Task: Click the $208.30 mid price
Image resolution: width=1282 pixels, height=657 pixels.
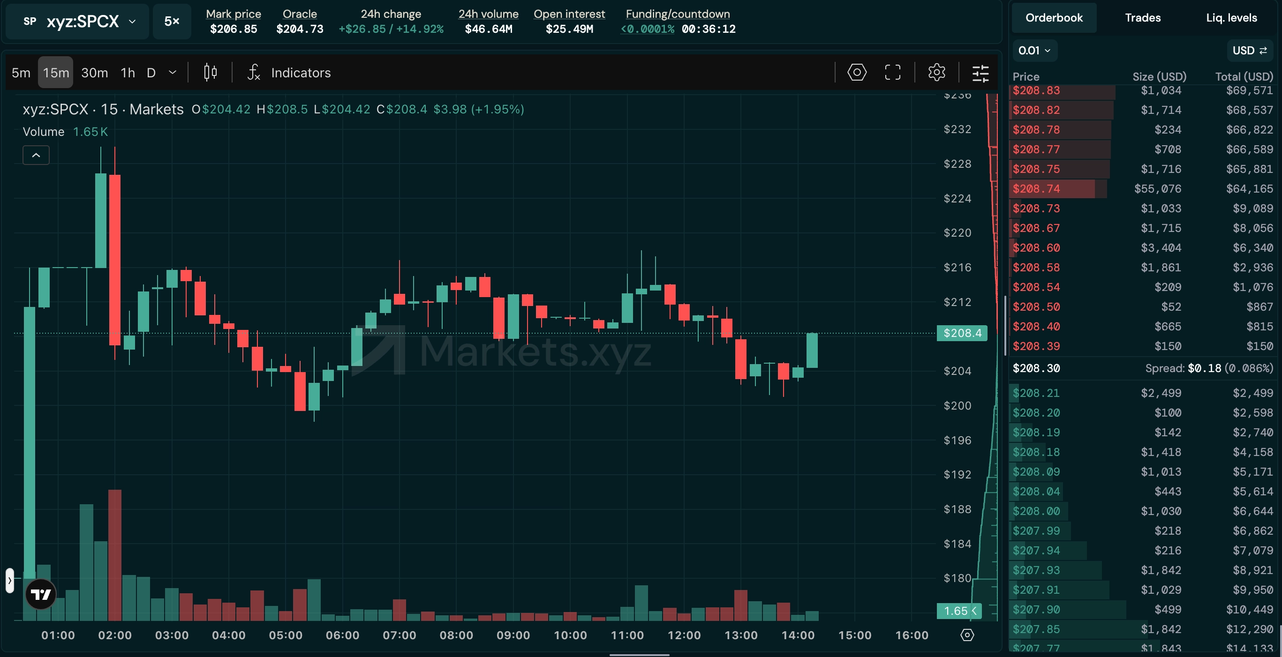Action: coord(1036,368)
